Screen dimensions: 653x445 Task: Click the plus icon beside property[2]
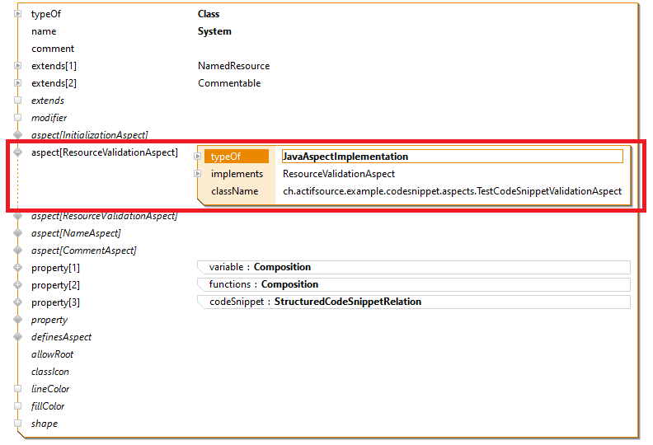click(x=17, y=285)
